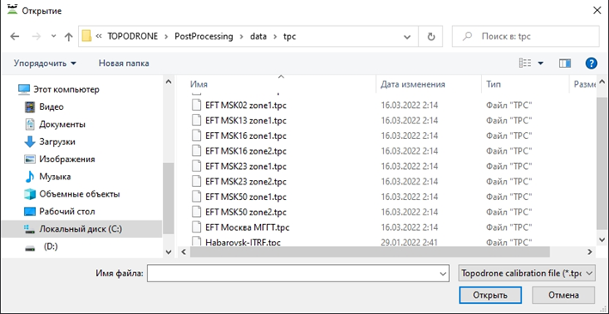Viewport: 609px width, 314px height.
Task: Select file EFT MSK13 zone1.tpc
Action: pyautogui.click(x=246, y=121)
